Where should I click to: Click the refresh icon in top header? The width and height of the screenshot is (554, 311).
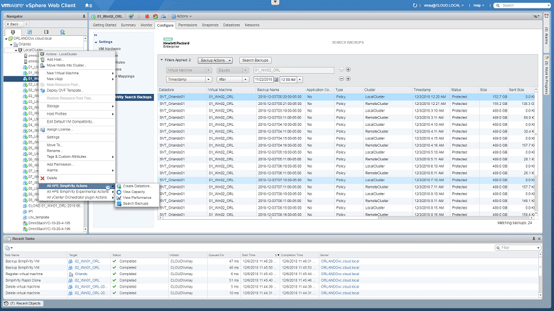tap(415, 5)
